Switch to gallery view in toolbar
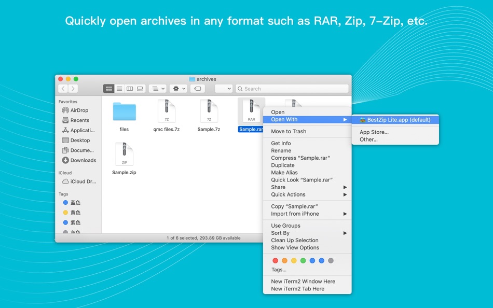The image size is (493, 308). pos(140,89)
